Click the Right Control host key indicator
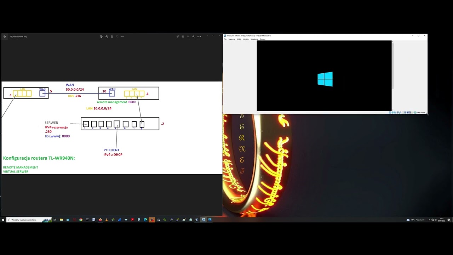 coord(420,112)
